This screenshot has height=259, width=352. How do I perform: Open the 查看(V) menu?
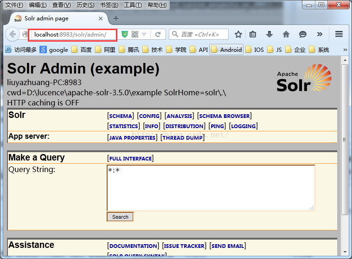click(62, 5)
